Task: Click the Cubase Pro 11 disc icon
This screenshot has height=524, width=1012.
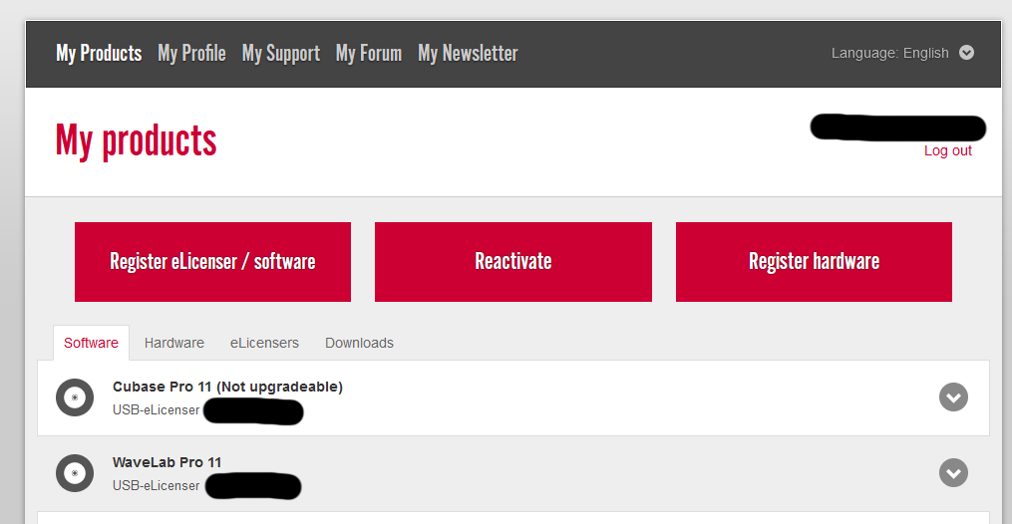Action: (x=75, y=397)
